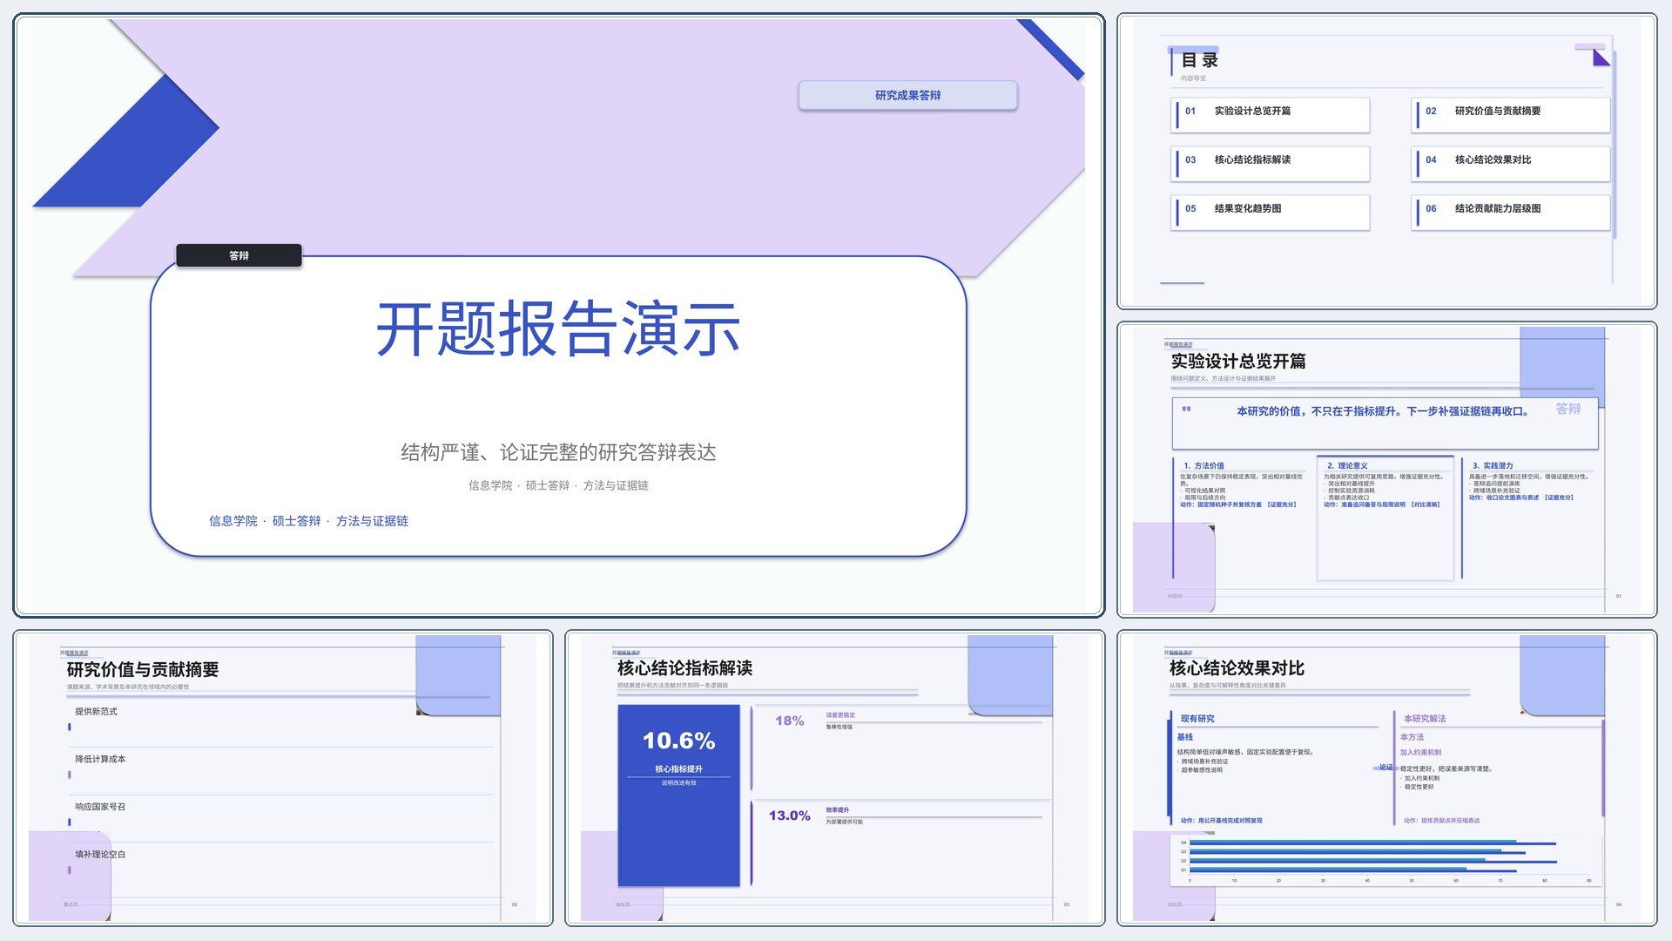Click the 本研究解法 column heading
1672x941 pixels.
pyautogui.click(x=1425, y=719)
